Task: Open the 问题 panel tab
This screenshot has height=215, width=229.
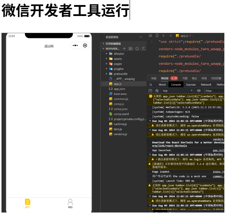Action: pyautogui.click(x=185, y=78)
